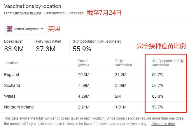Click the 63.8% value for Wales
189x128 pixels.
coord(158,96)
